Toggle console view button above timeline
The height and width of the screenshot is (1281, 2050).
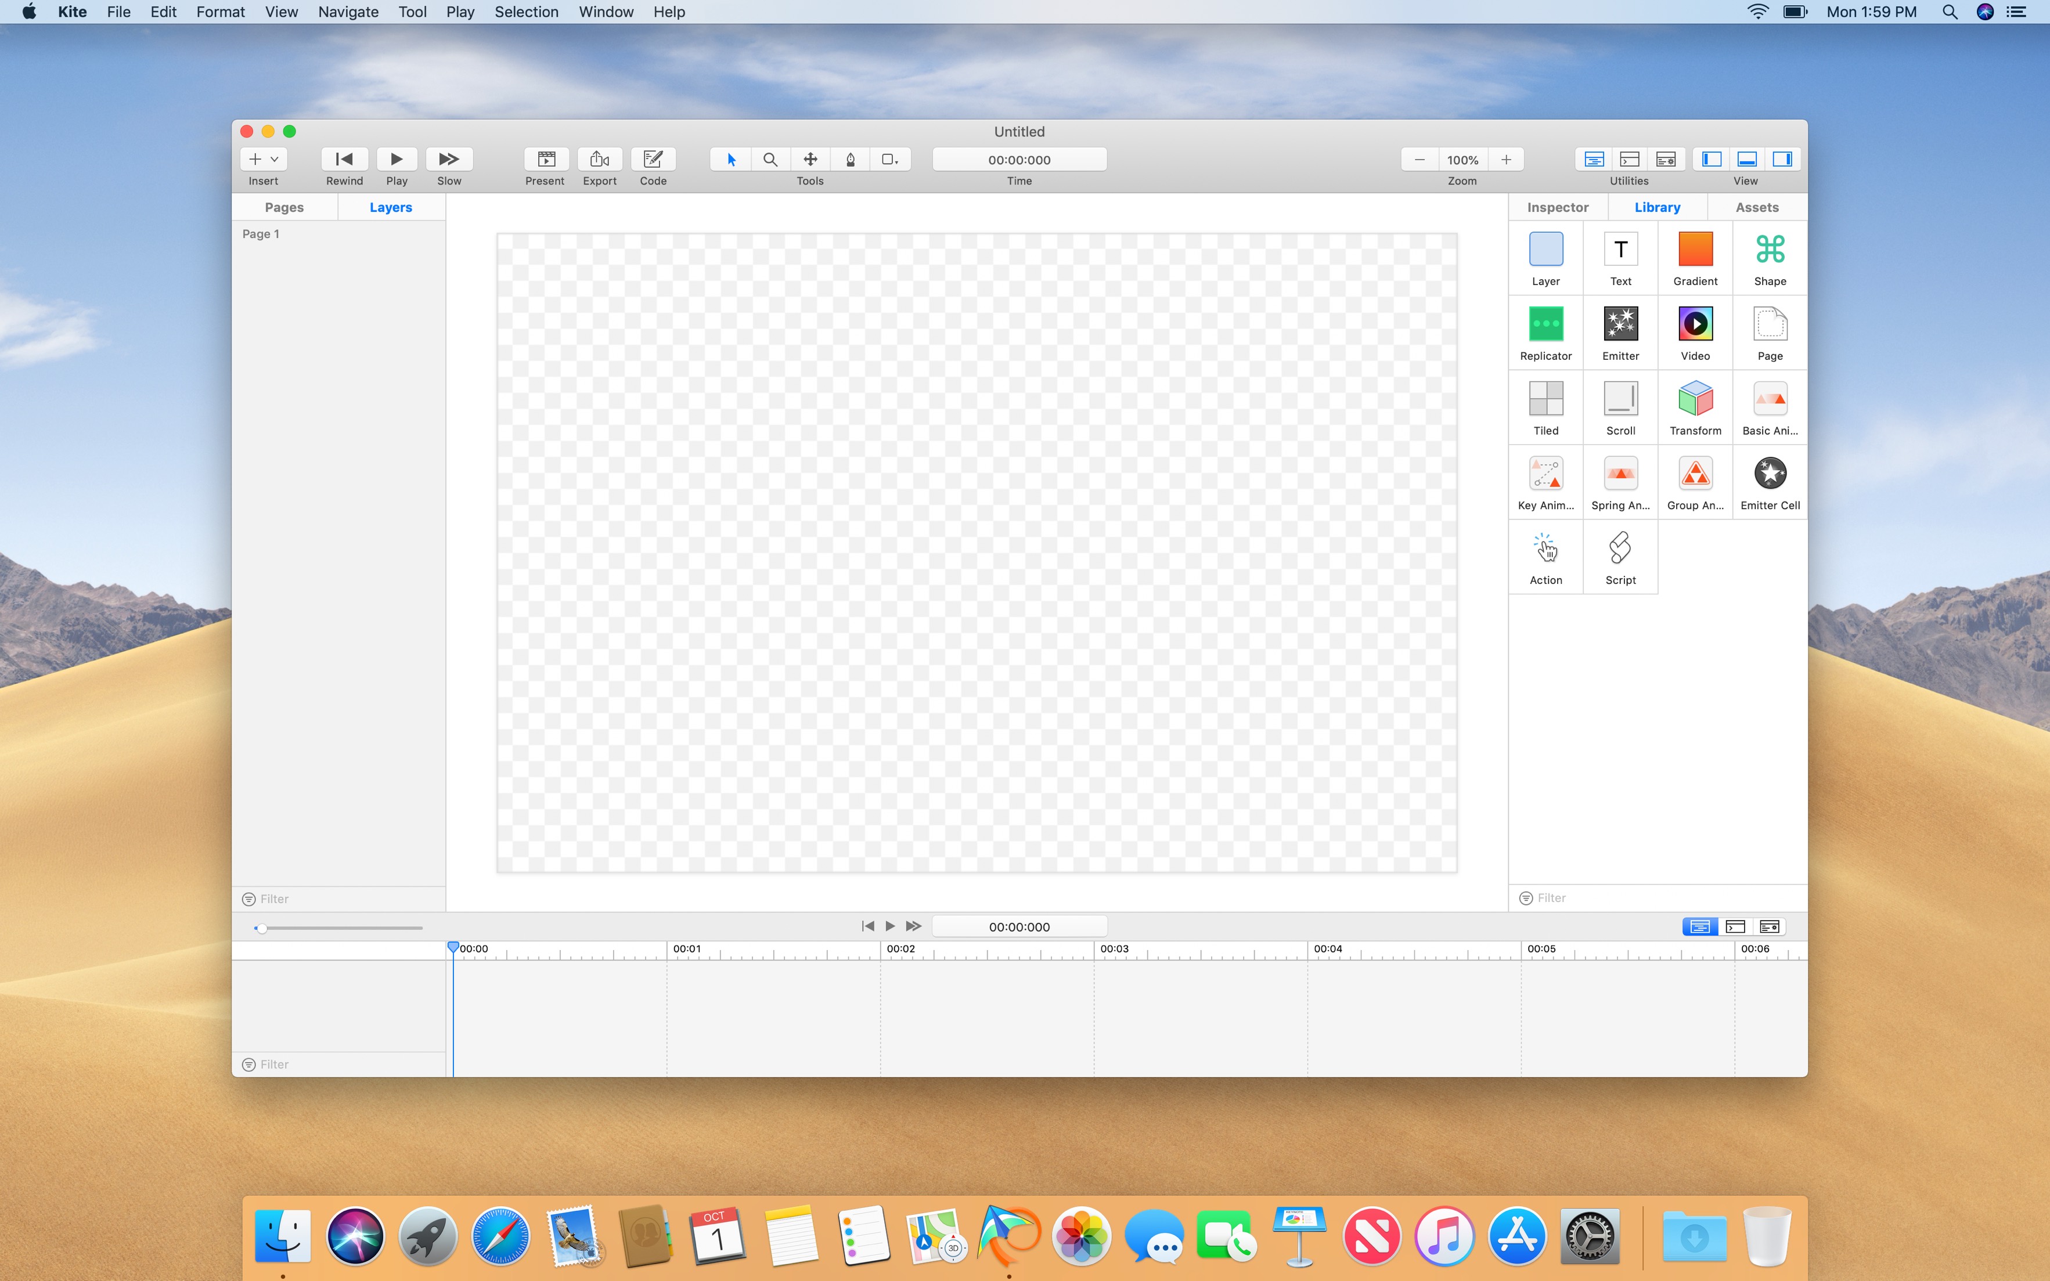tap(1735, 927)
